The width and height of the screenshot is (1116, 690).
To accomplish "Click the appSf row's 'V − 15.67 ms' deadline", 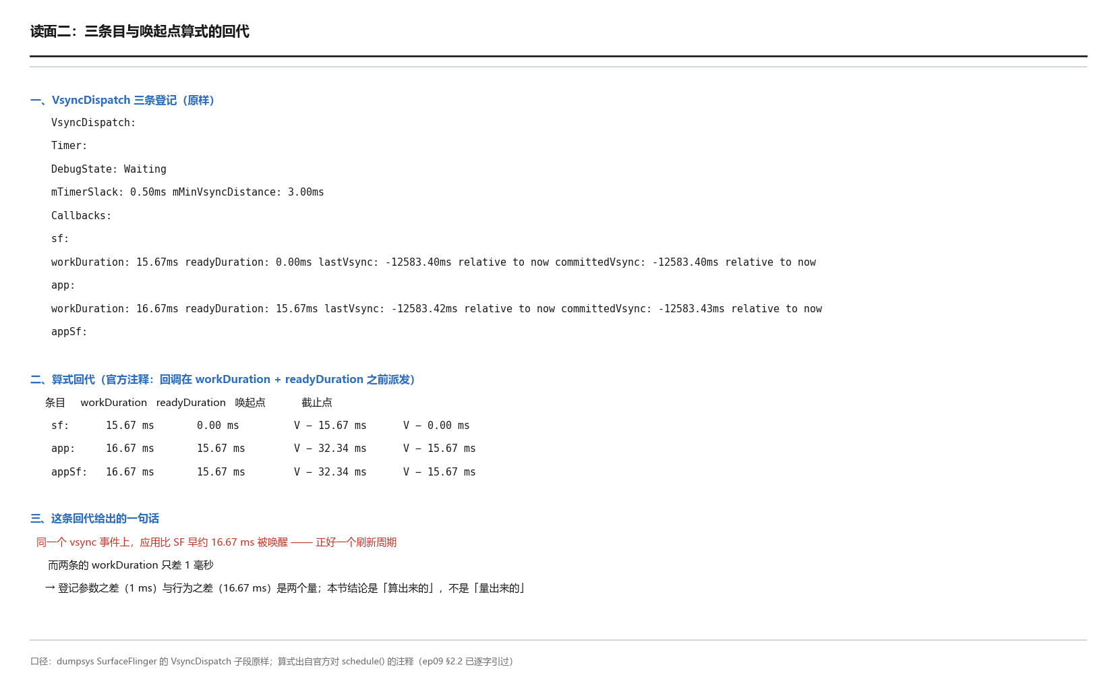I will pyautogui.click(x=440, y=472).
